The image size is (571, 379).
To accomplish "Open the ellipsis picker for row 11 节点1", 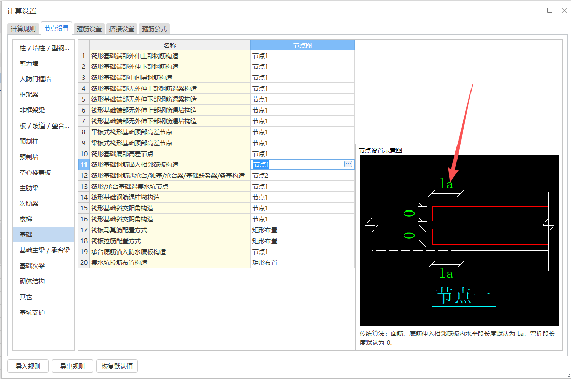I will [x=348, y=164].
